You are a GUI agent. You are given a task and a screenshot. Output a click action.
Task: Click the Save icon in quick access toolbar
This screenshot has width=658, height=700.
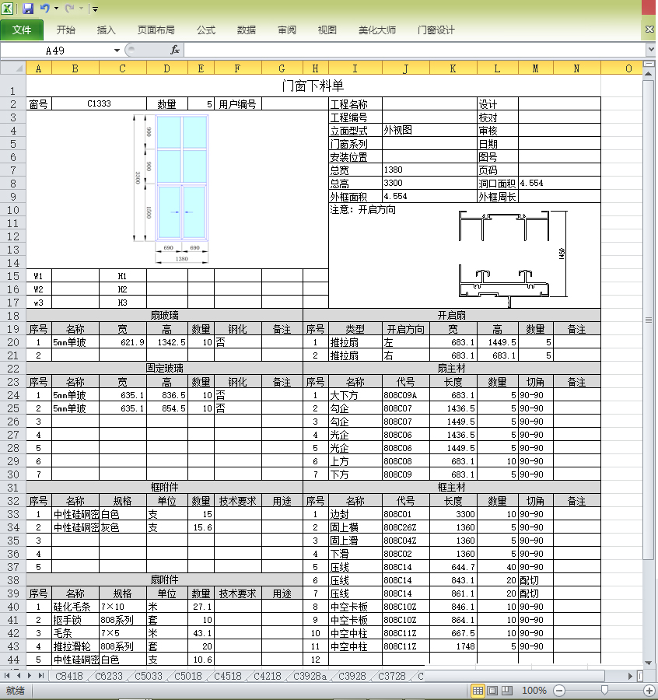pos(28,9)
